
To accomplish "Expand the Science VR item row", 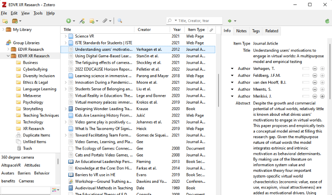I will tap(66, 36).
